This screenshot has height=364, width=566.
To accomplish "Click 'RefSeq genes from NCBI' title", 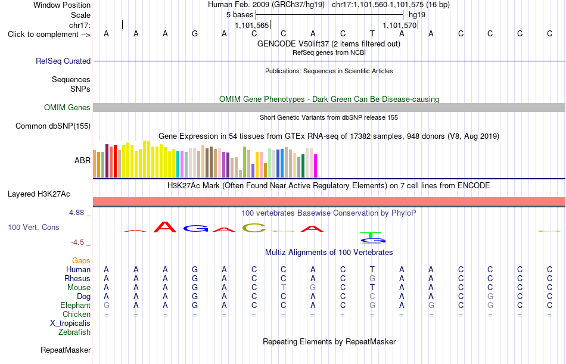I will (329, 52).
